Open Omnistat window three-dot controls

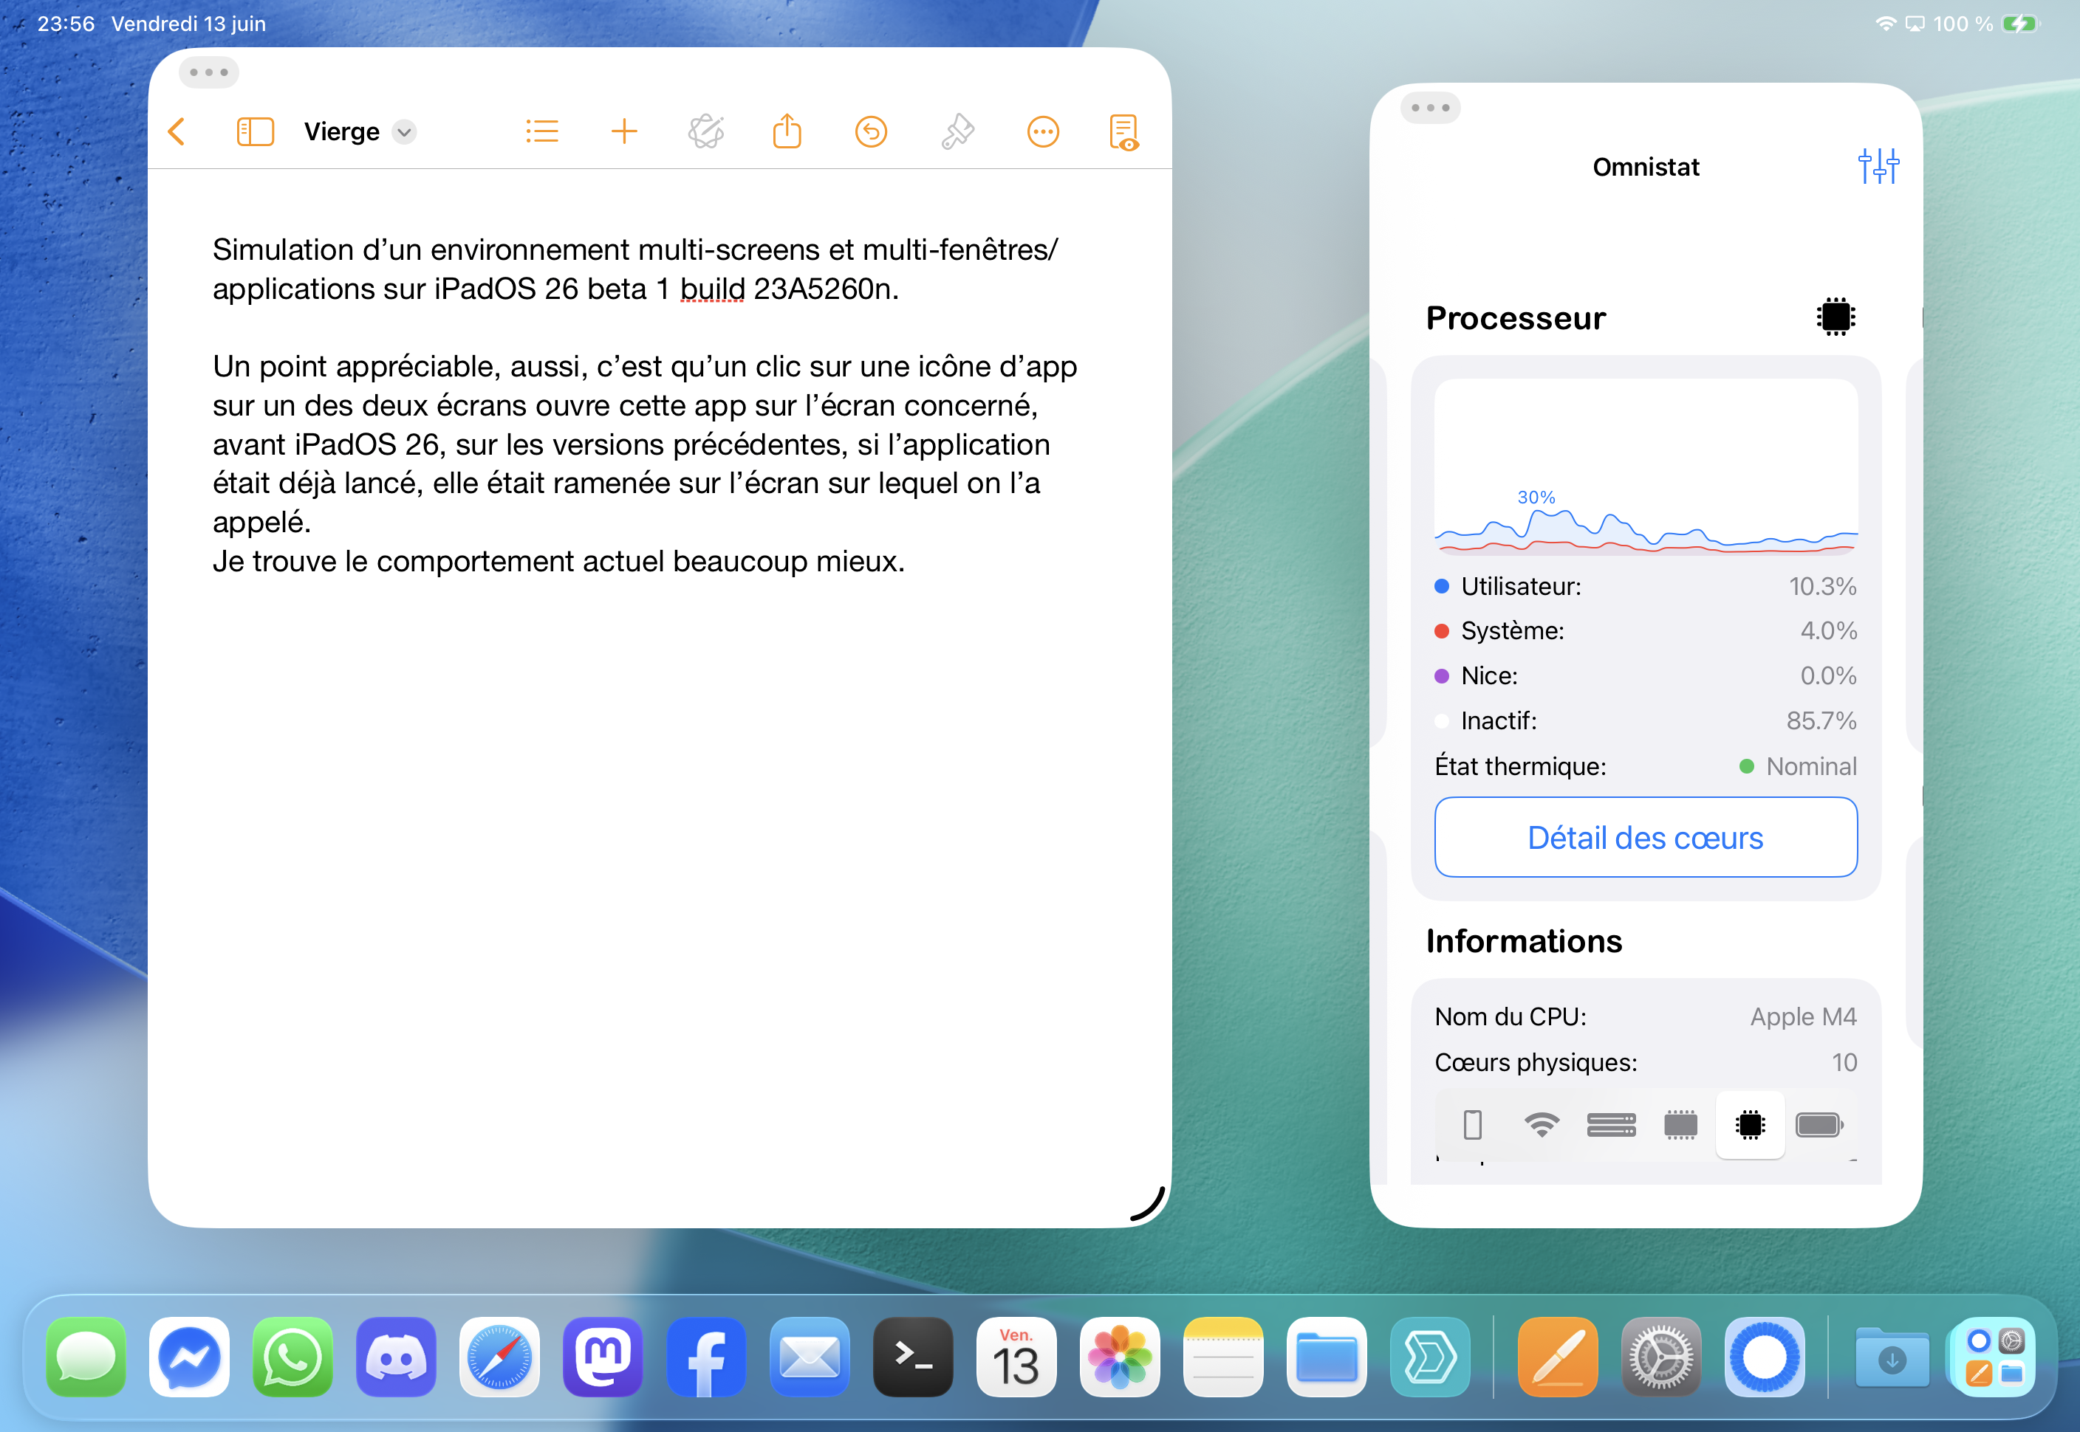click(1430, 108)
